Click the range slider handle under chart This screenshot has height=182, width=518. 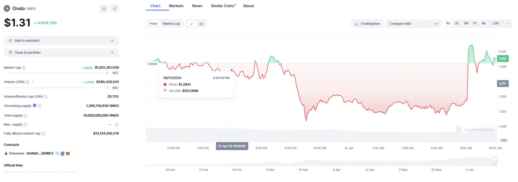coord(495,161)
